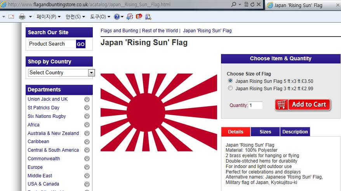Open the address bar search dropdown arrow

click(240, 4)
